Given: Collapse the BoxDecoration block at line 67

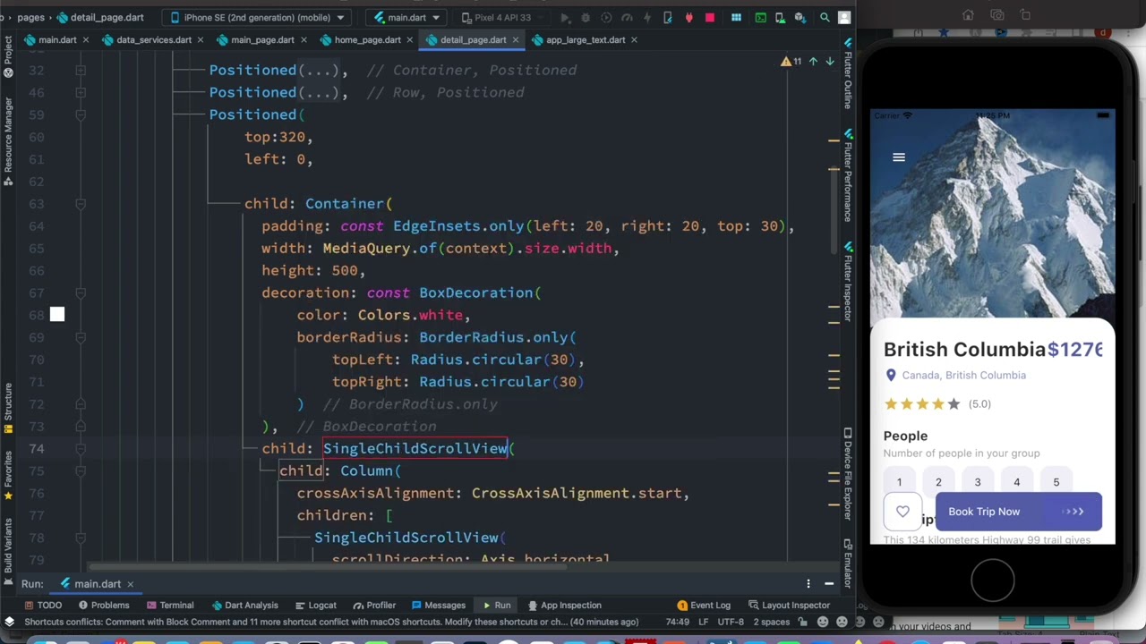Looking at the screenshot, I should [81, 292].
